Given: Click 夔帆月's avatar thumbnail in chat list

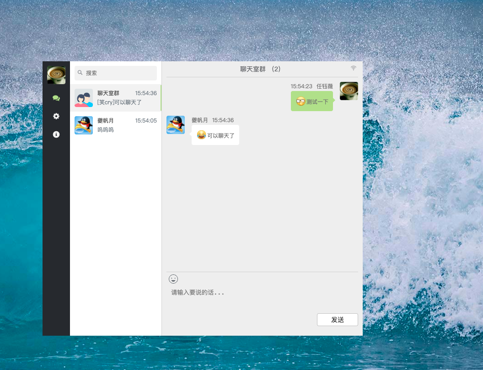Looking at the screenshot, I should pos(83,125).
